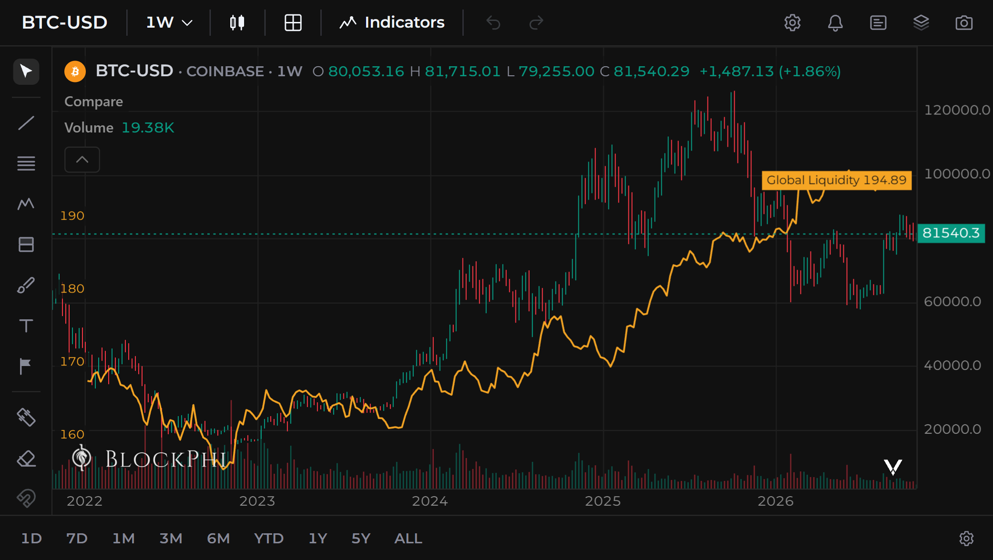Set range to 1D
Image resolution: width=993 pixels, height=560 pixels.
tap(31, 539)
